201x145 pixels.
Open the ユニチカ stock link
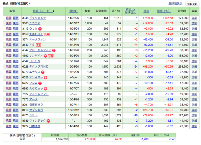(35, 23)
